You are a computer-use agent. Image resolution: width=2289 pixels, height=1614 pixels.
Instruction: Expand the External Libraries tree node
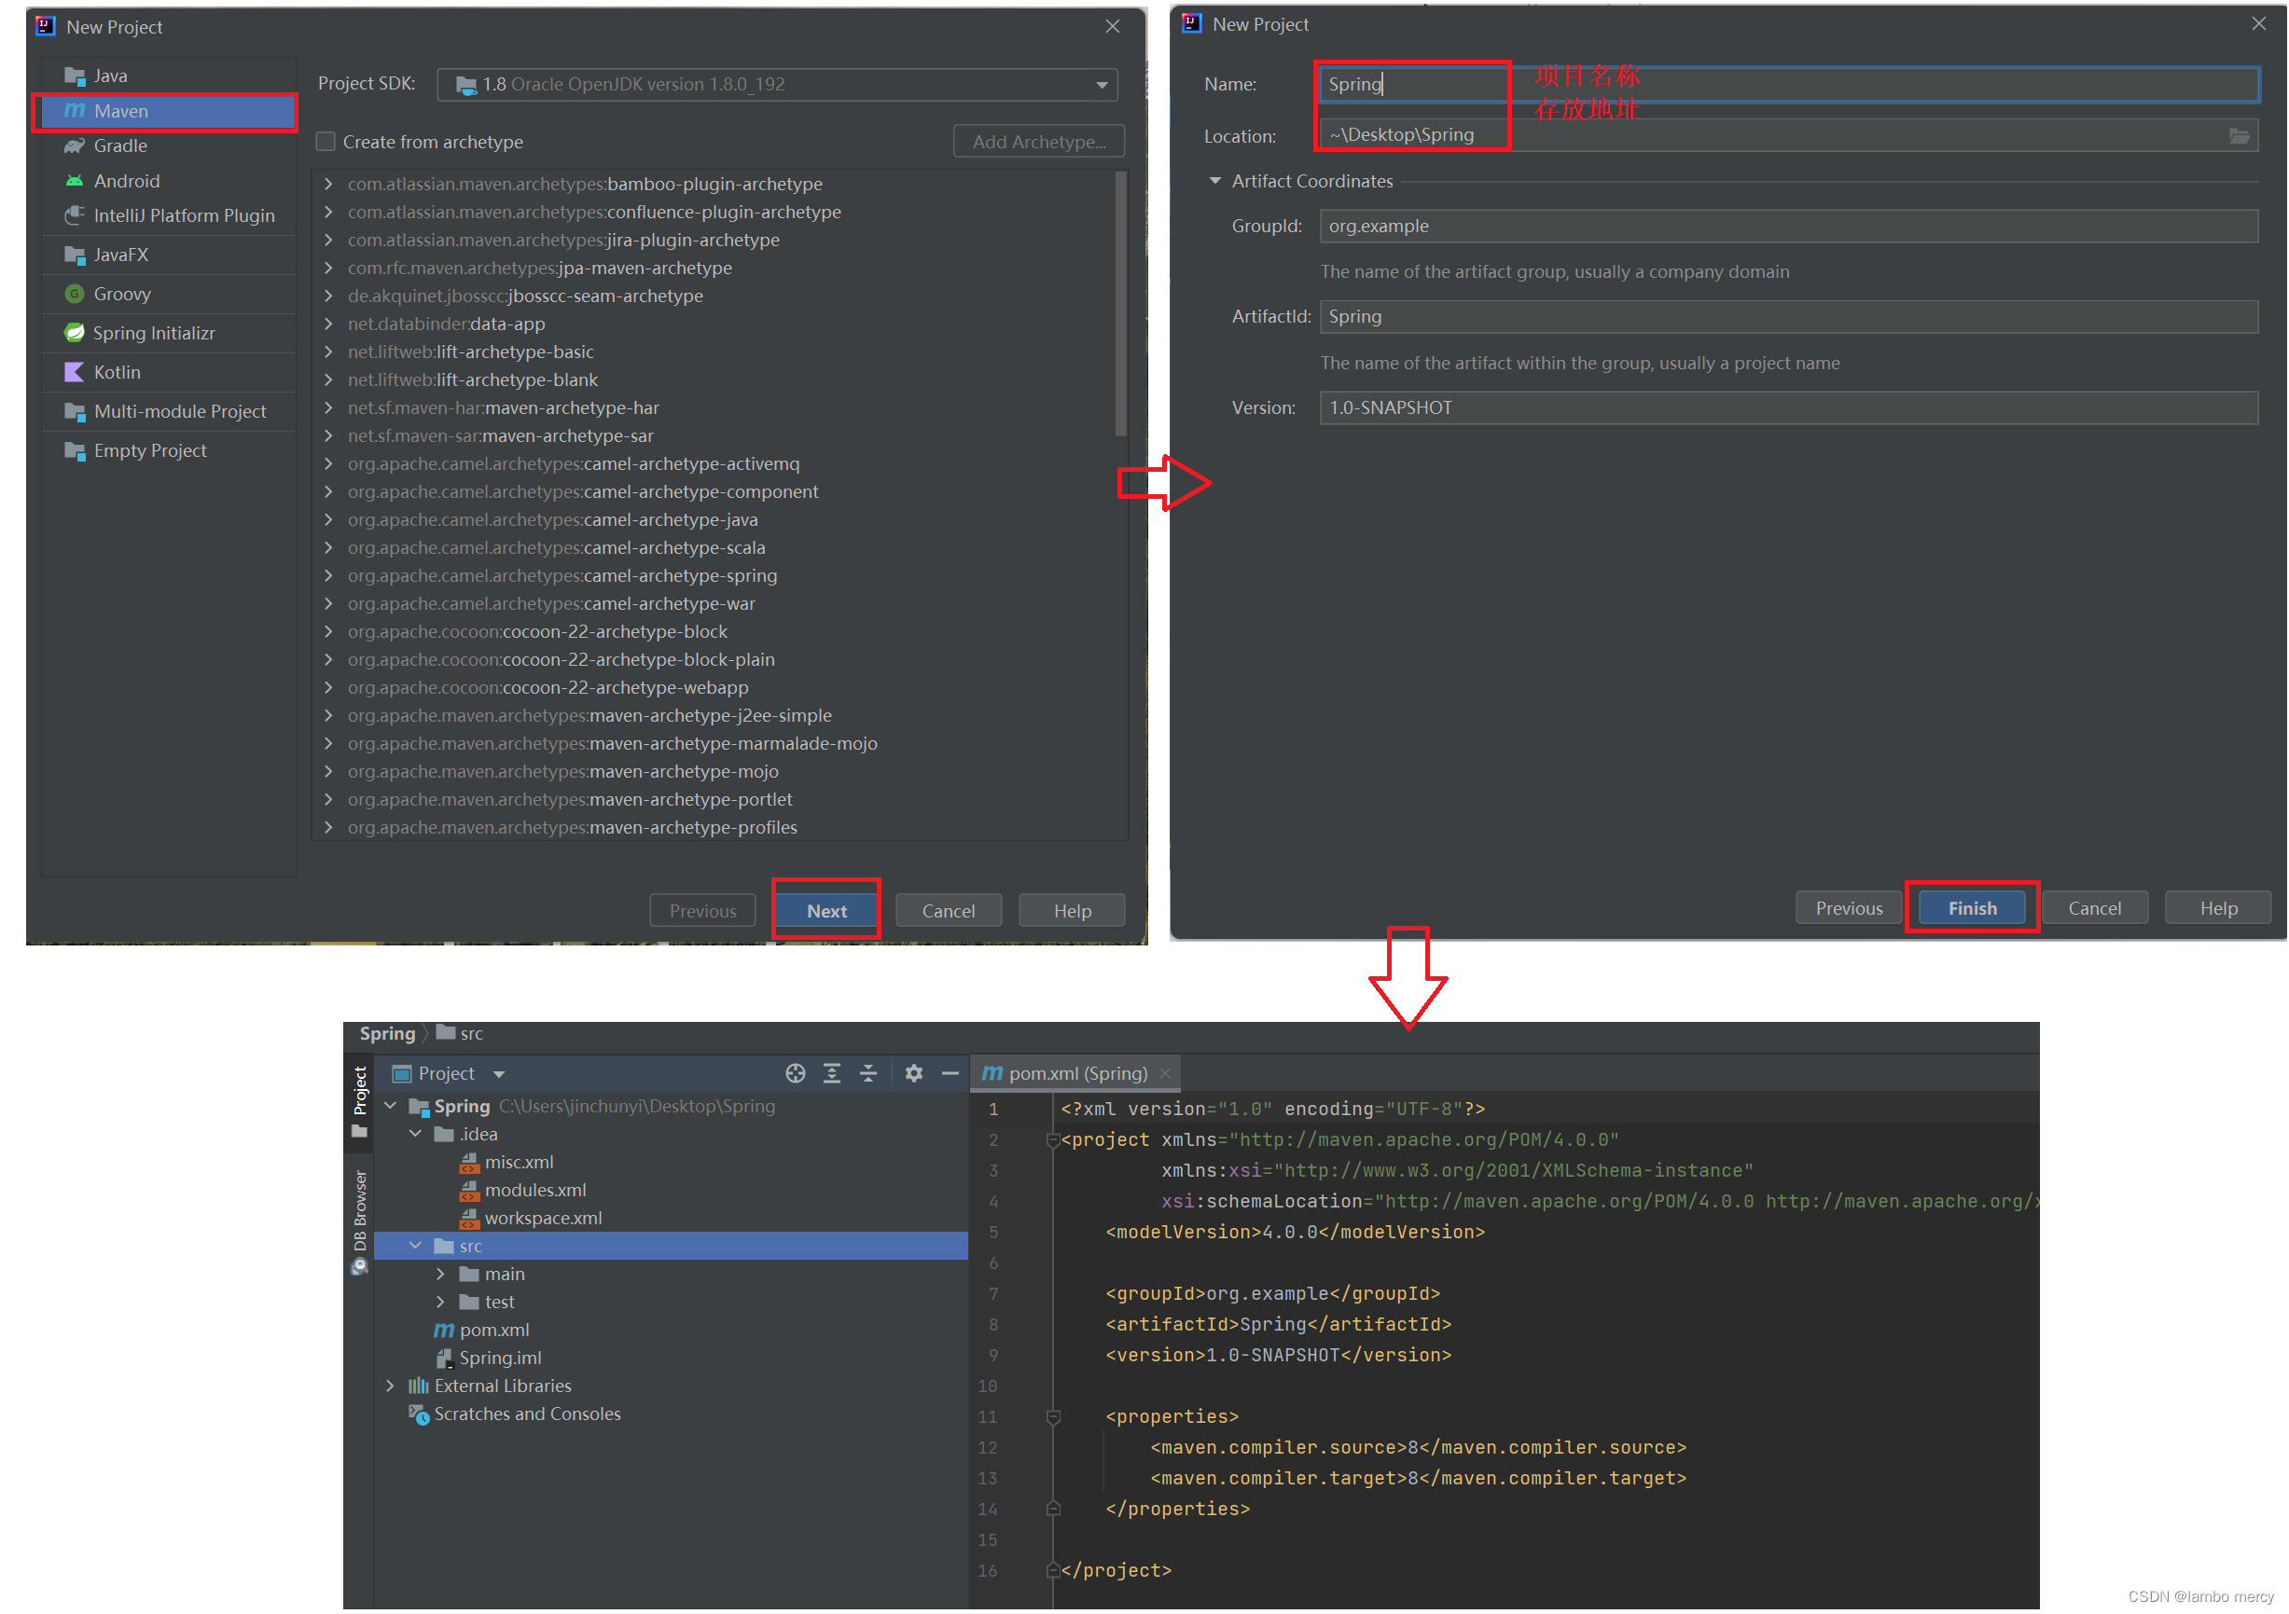pyautogui.click(x=391, y=1386)
